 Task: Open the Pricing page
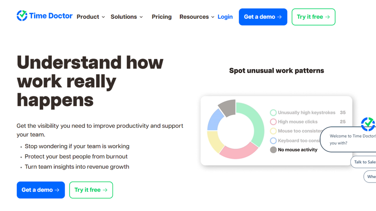pos(161,17)
